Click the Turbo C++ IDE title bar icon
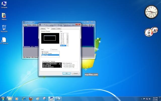Screen dimensions: 161x101 tap(24, 22)
